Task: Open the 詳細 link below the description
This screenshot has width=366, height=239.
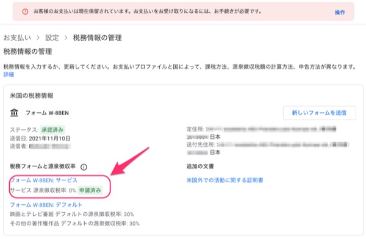Action: coord(9,74)
